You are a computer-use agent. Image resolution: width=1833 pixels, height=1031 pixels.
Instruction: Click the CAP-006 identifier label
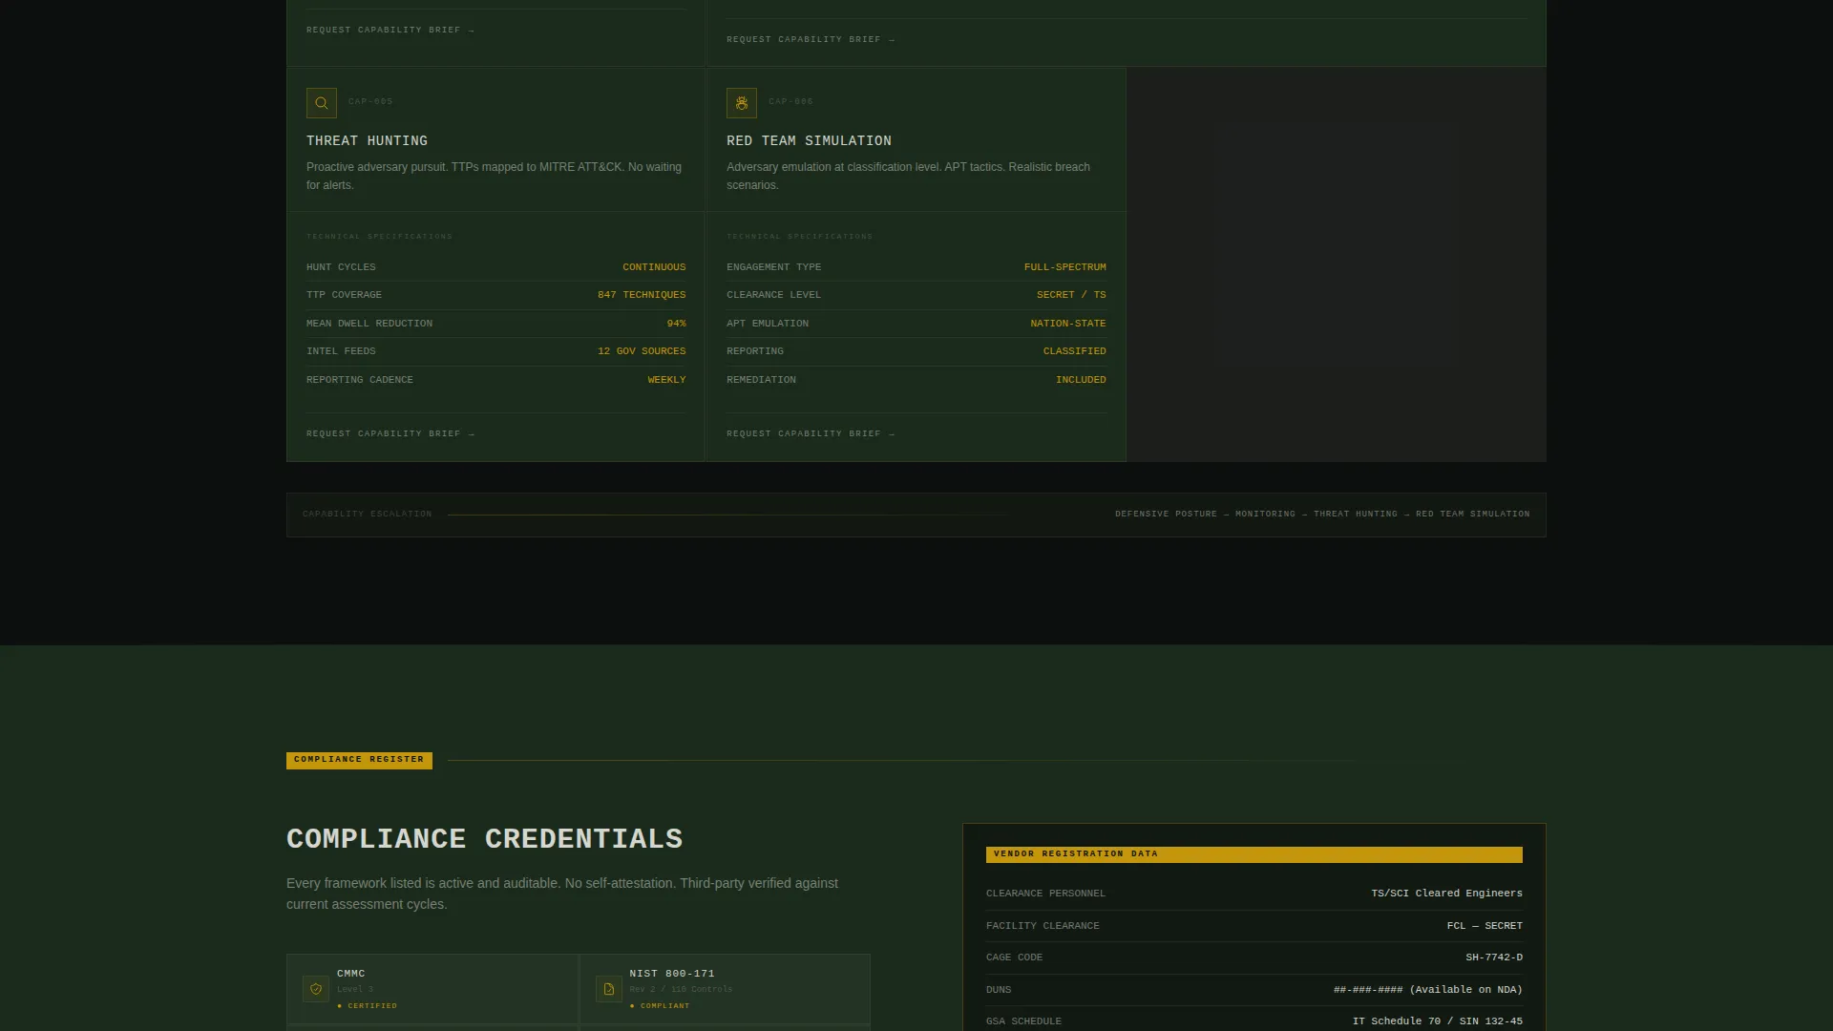pos(790,101)
